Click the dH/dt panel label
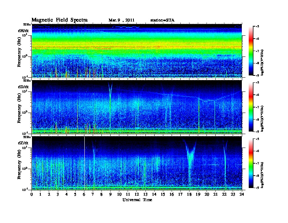 coord(23,31)
